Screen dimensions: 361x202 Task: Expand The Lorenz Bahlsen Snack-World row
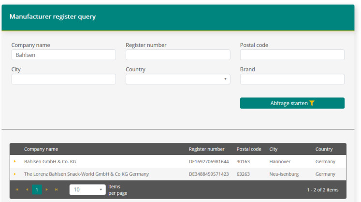(14, 174)
